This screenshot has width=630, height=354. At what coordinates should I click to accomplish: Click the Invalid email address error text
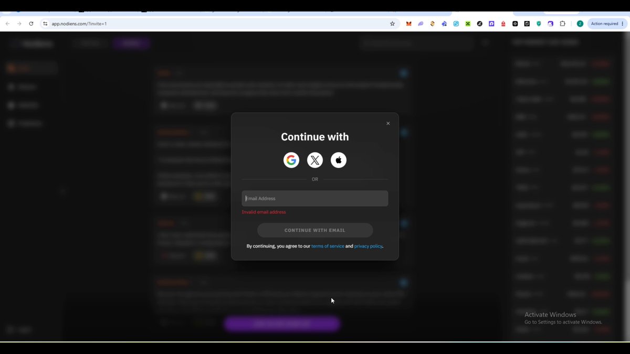click(x=264, y=212)
